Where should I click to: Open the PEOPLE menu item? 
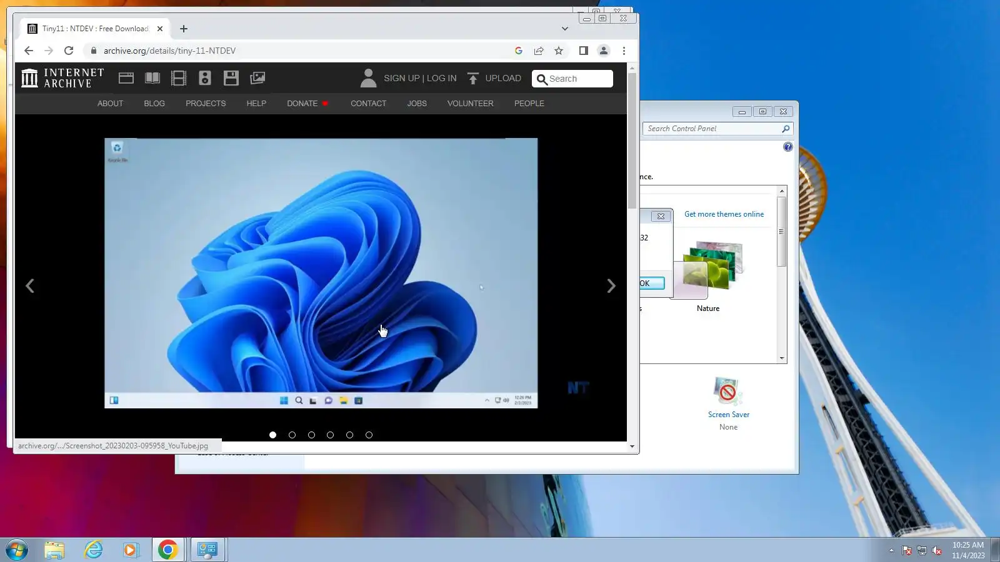529,104
